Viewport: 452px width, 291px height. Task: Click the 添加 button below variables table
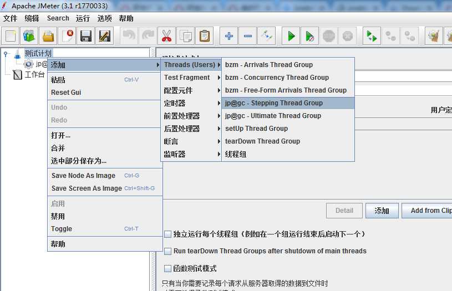(x=382, y=211)
